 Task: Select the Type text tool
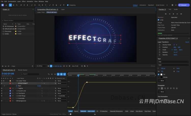click(46, 5)
